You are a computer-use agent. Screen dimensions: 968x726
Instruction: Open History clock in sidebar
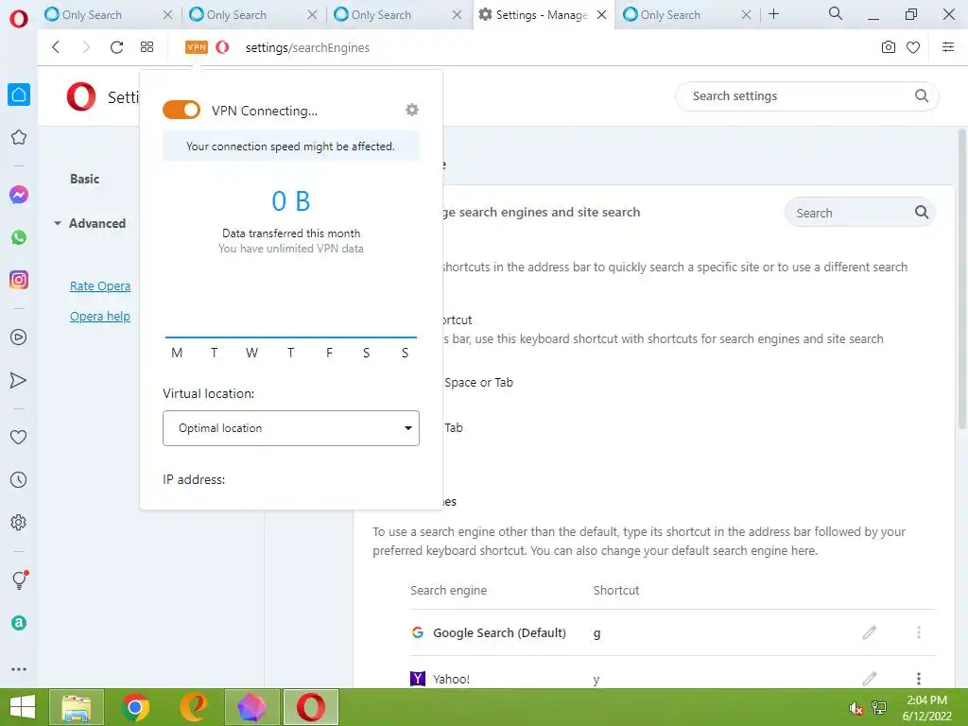point(19,479)
